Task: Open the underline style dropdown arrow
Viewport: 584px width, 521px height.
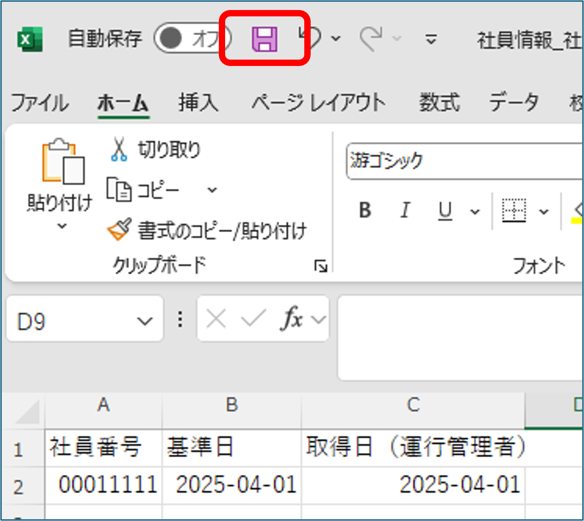Action: tap(475, 211)
